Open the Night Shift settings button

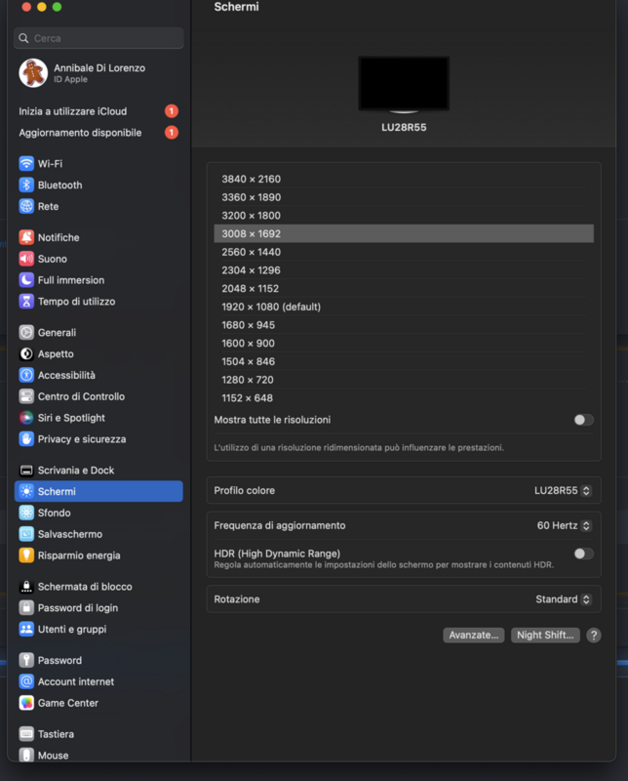point(545,635)
